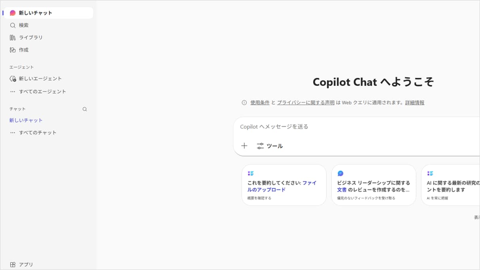Search chats with the チャット section magnifier
Image resolution: width=480 pixels, height=270 pixels.
pyautogui.click(x=85, y=109)
